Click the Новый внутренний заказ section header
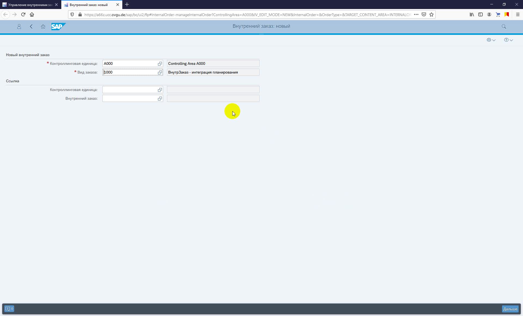 (x=28, y=55)
